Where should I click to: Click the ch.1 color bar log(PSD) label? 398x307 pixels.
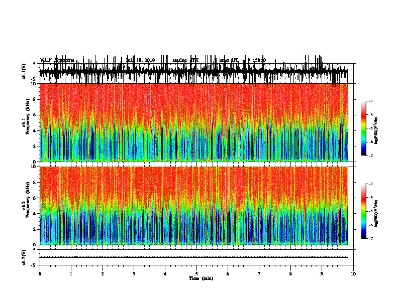click(376, 130)
